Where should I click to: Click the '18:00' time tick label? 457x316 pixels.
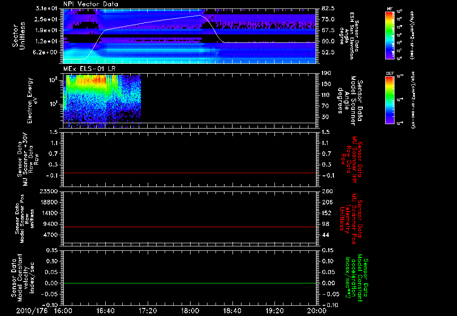click(190, 311)
